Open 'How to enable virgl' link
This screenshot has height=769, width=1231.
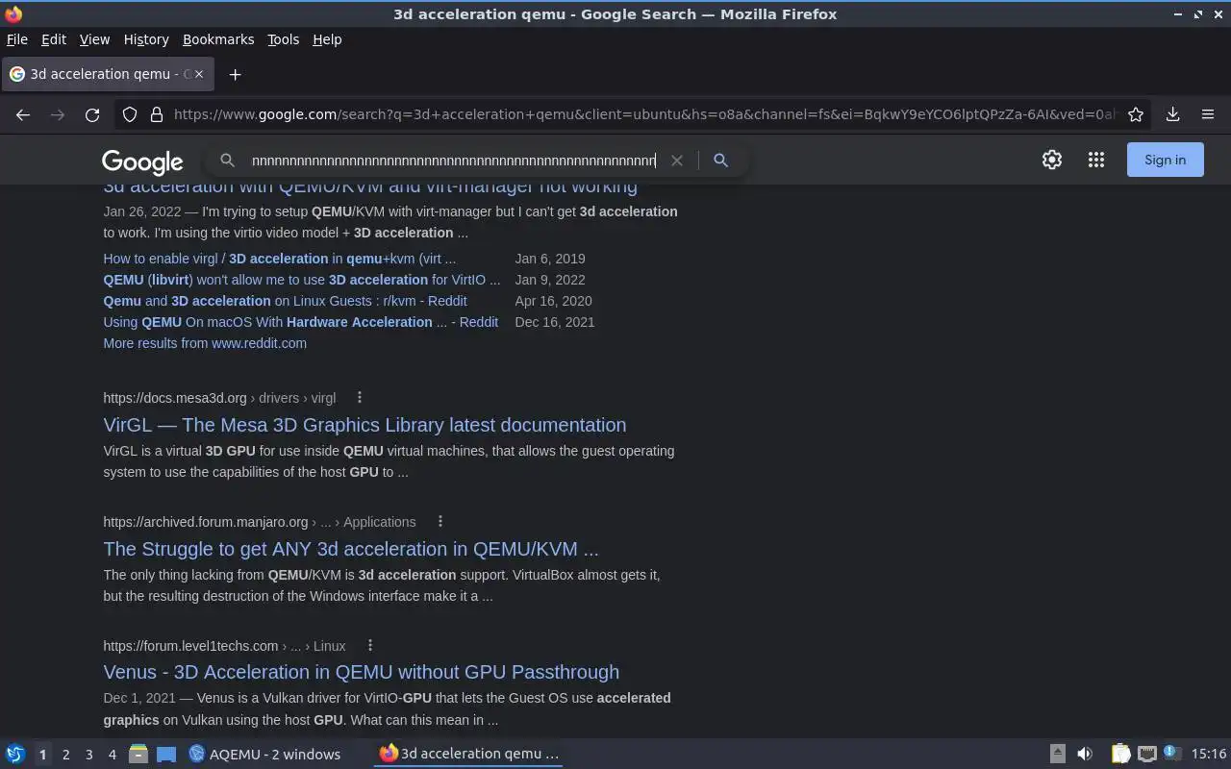tap(280, 259)
